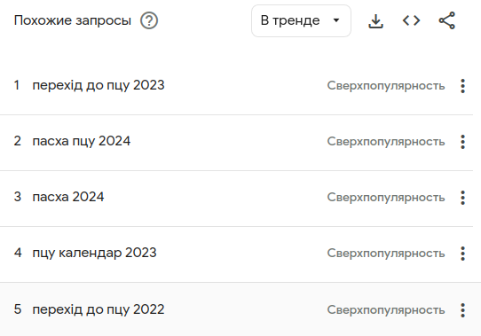Download the related queries as CSV

point(375,21)
